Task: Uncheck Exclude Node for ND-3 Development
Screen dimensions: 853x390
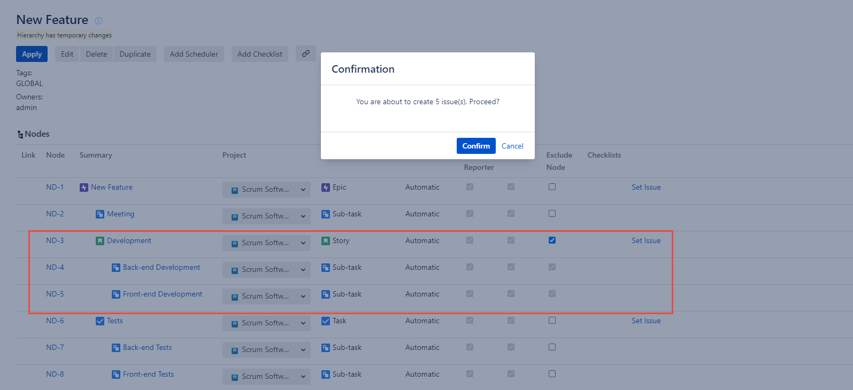Action: coord(552,240)
